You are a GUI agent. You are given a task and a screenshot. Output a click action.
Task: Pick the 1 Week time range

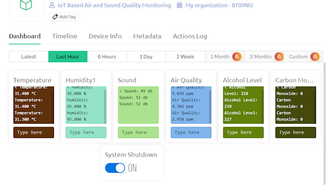[x=185, y=56]
